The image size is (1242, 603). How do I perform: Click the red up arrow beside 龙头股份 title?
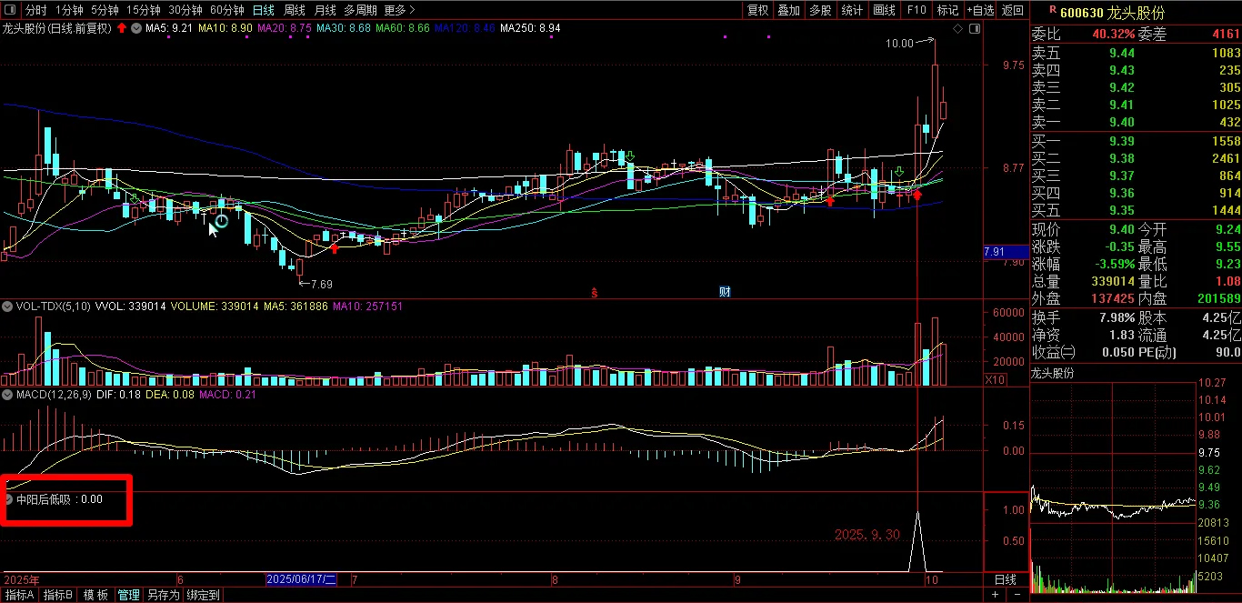coord(121,29)
